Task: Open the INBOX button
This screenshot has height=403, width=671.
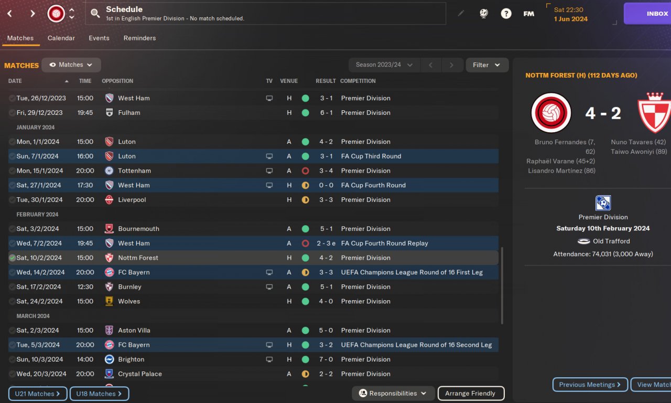Action: click(647, 14)
